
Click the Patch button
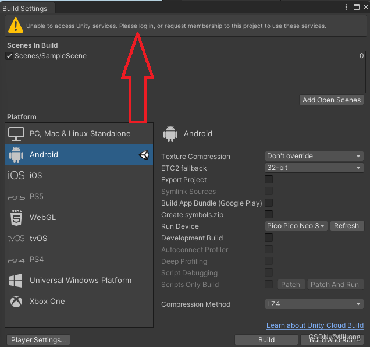point(291,284)
